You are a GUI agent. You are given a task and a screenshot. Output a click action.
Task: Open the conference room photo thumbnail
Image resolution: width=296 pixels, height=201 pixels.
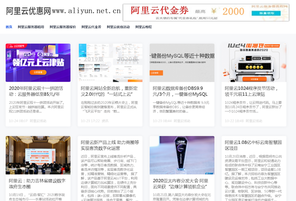(38, 155)
